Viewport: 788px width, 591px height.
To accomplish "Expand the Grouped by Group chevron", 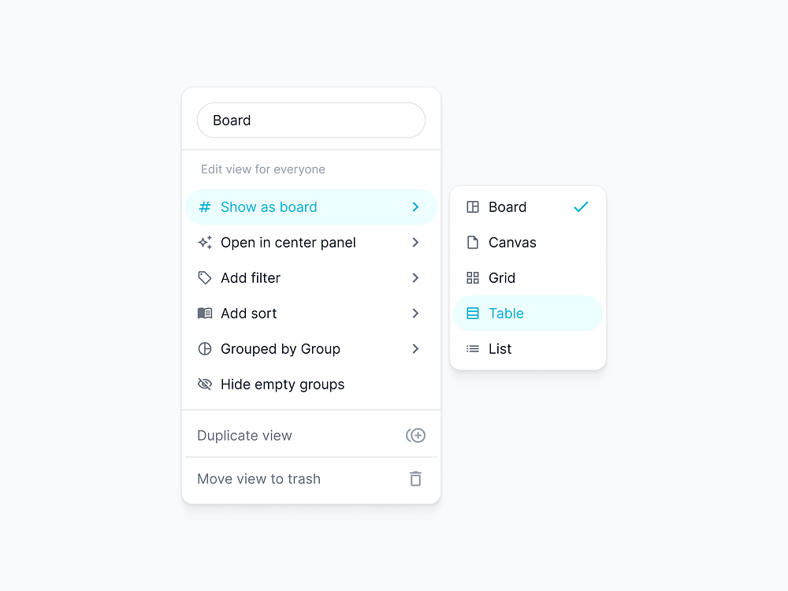I will pyautogui.click(x=415, y=348).
